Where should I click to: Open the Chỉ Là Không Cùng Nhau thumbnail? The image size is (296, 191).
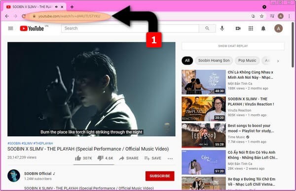click(204, 82)
